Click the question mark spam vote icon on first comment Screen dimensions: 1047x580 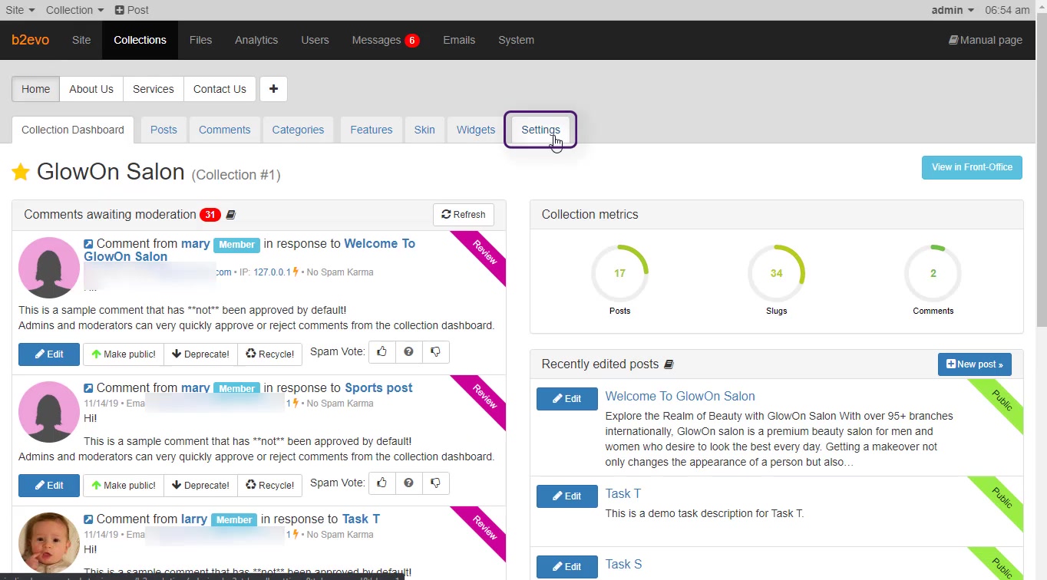tap(408, 352)
